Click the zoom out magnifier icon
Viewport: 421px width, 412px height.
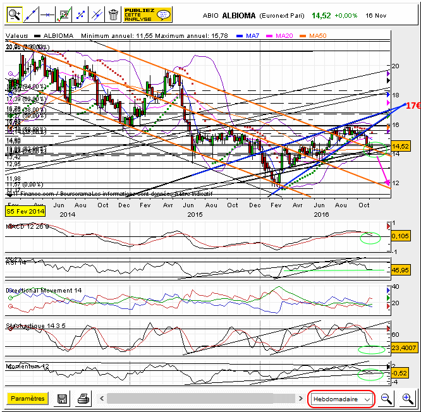click(386, 399)
